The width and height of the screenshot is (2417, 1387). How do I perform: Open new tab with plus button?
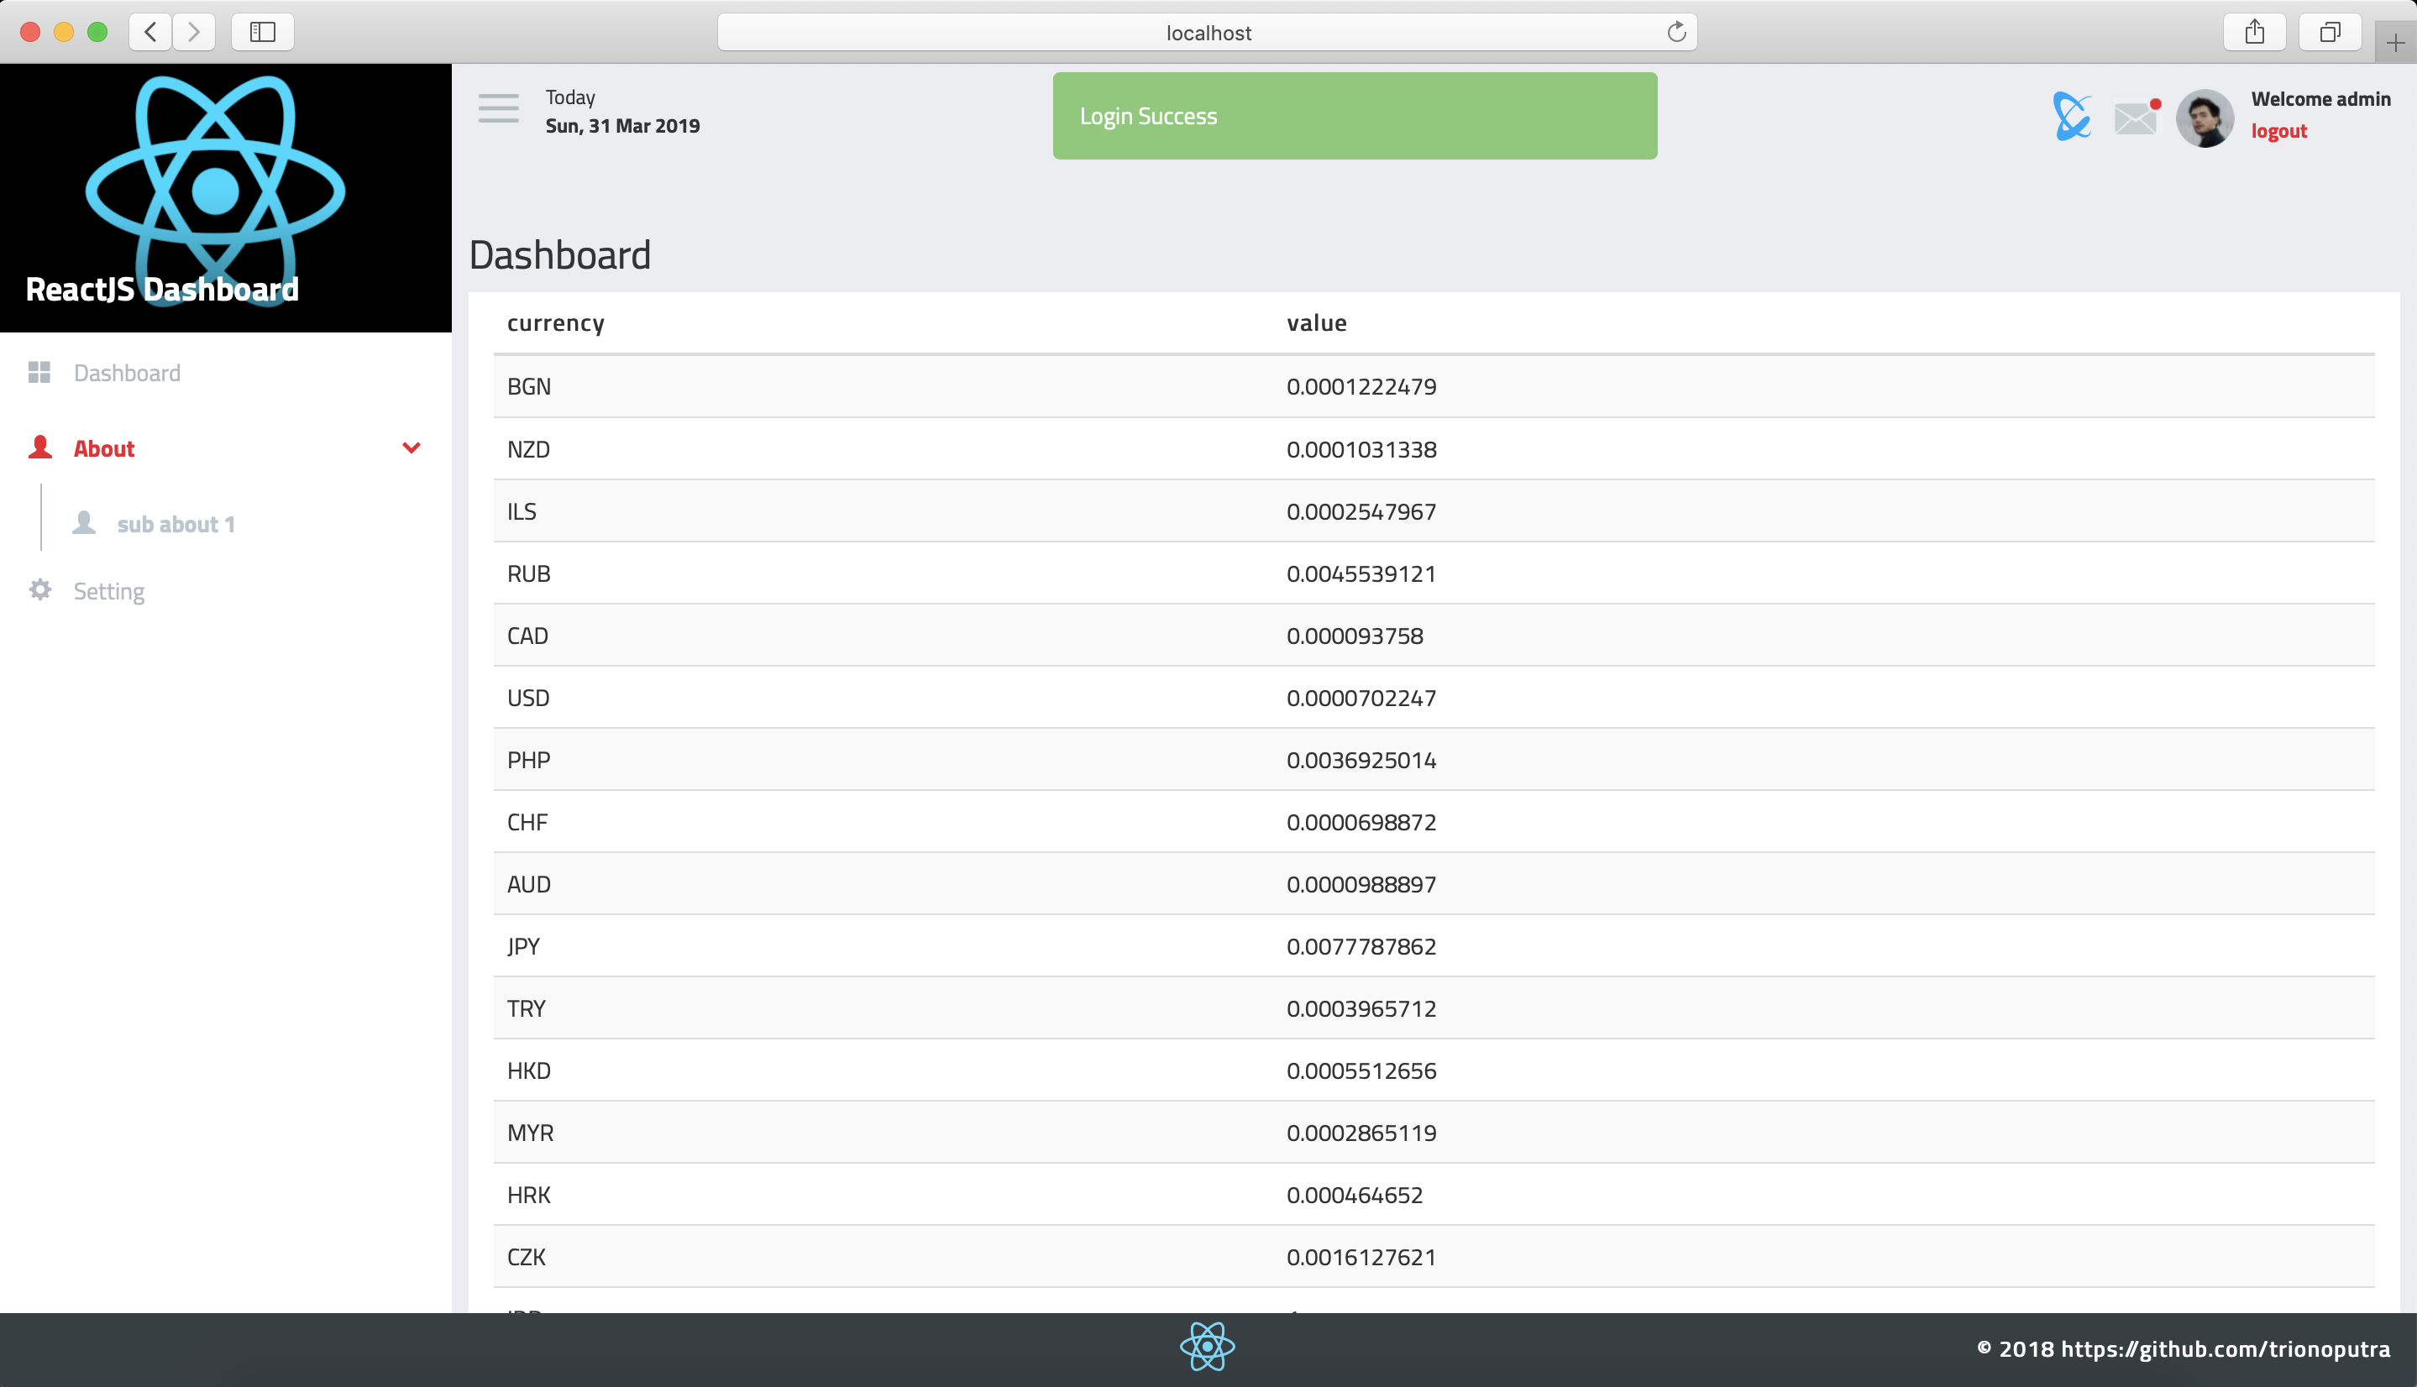[x=2395, y=43]
